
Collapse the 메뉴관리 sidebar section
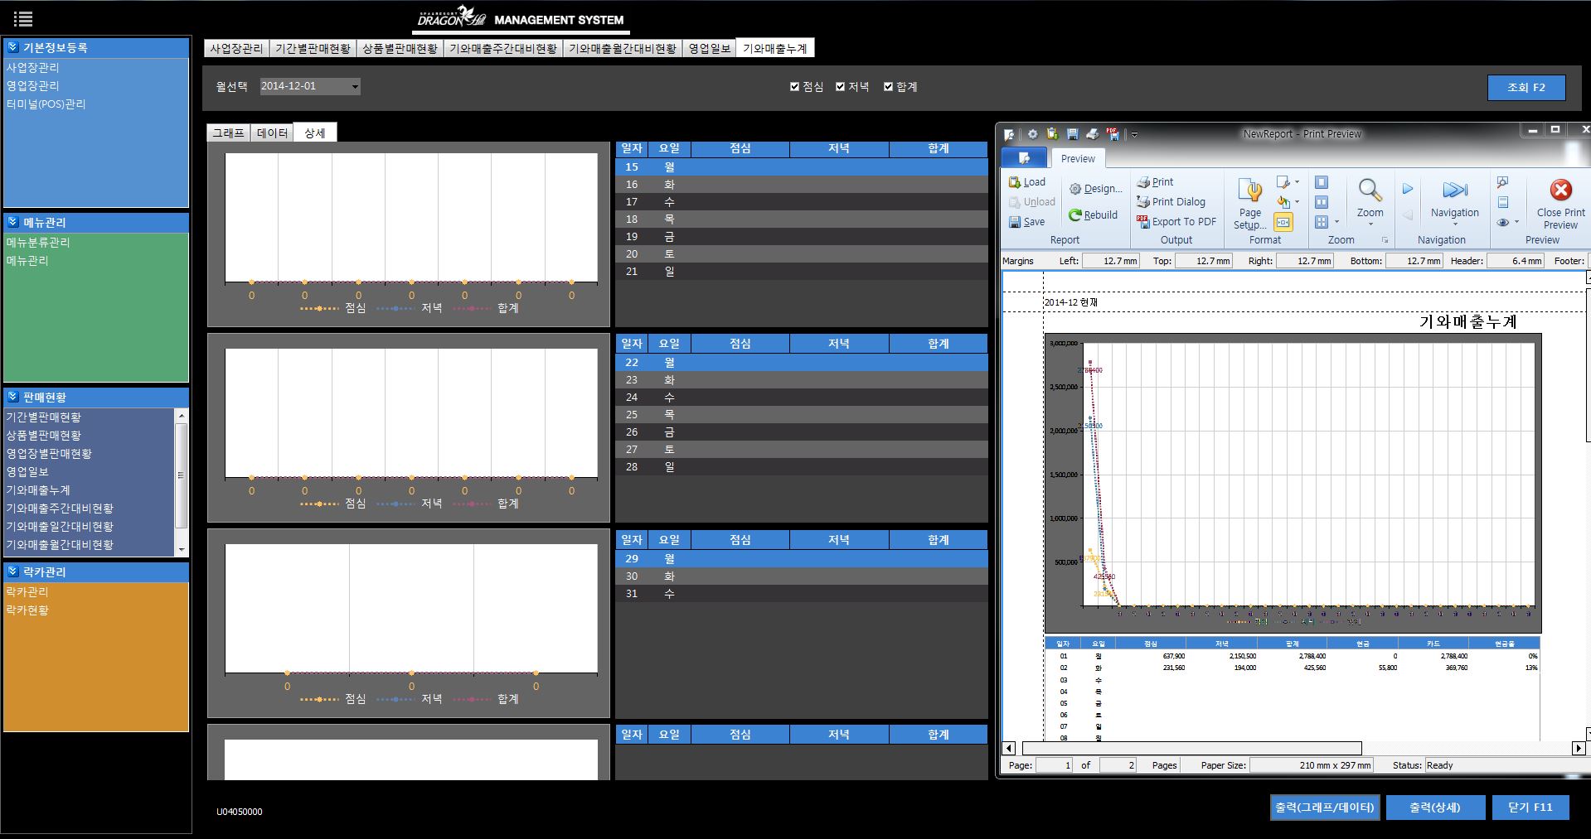tap(13, 222)
